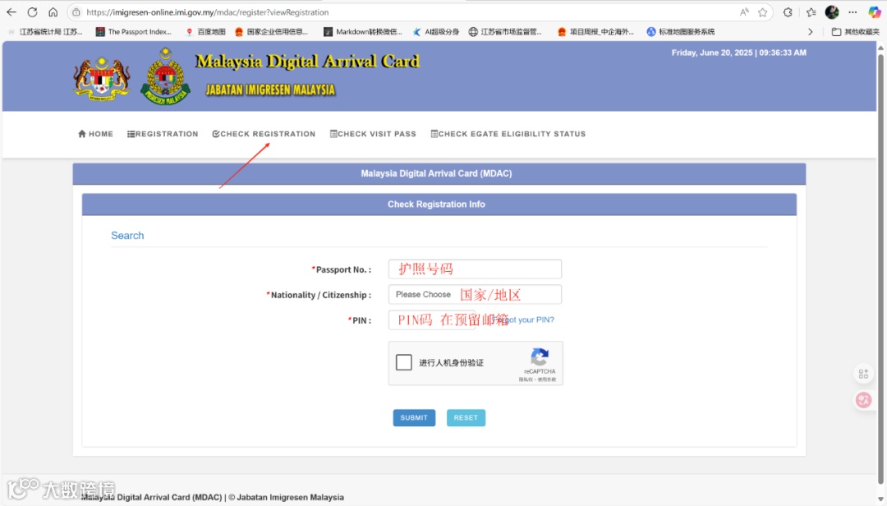887x506 pixels.
Task: Open CHECK EGATE ELIGIBILITY STATUS menu item
Action: coord(508,134)
